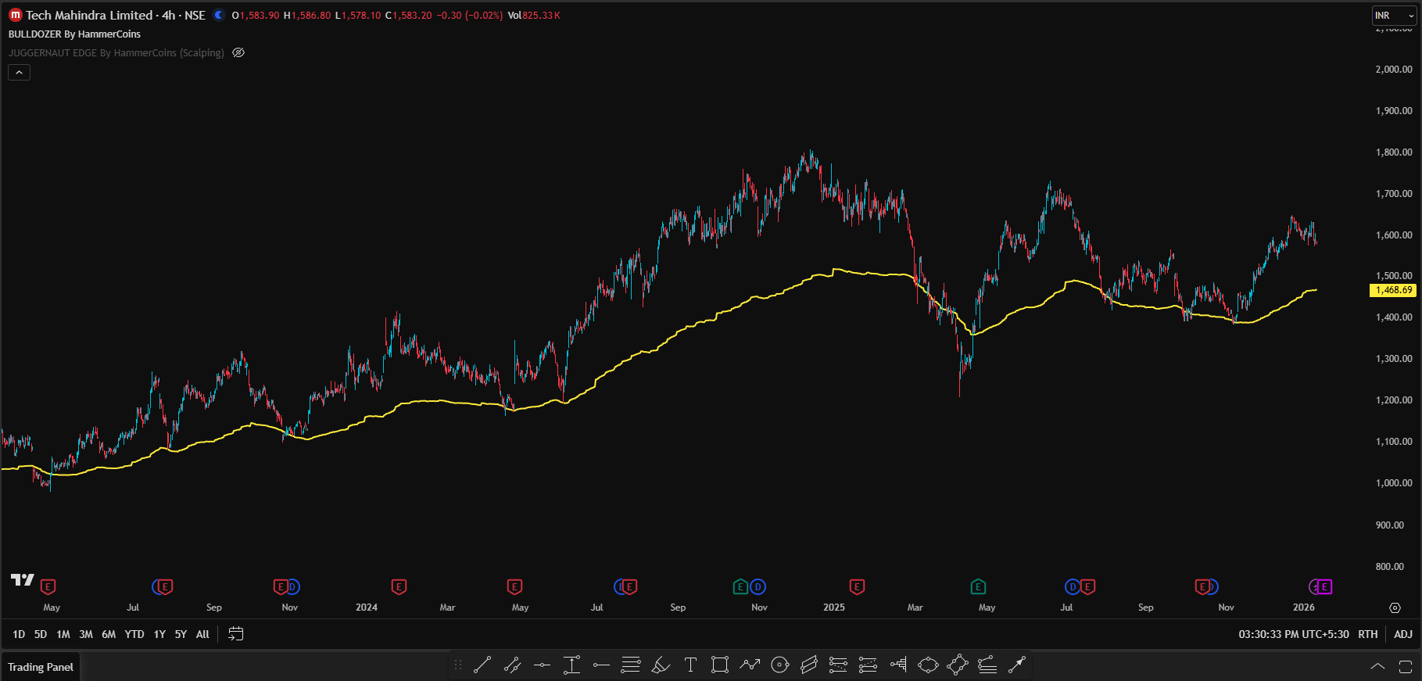Select the Horizontal Line drawing tool
The image size is (1422, 681).
542,665
